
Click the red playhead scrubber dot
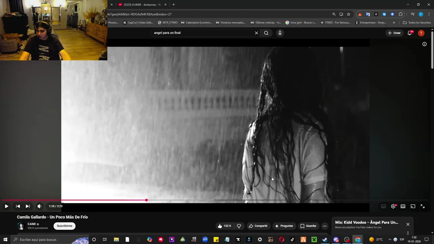click(146, 200)
